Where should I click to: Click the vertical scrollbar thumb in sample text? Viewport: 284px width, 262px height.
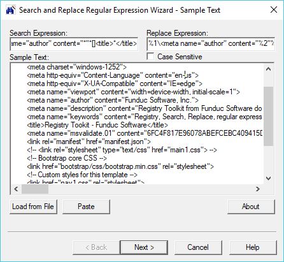point(268,116)
